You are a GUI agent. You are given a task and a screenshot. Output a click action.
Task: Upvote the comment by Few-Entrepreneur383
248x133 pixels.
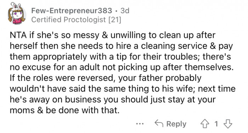click(x=205, y=124)
